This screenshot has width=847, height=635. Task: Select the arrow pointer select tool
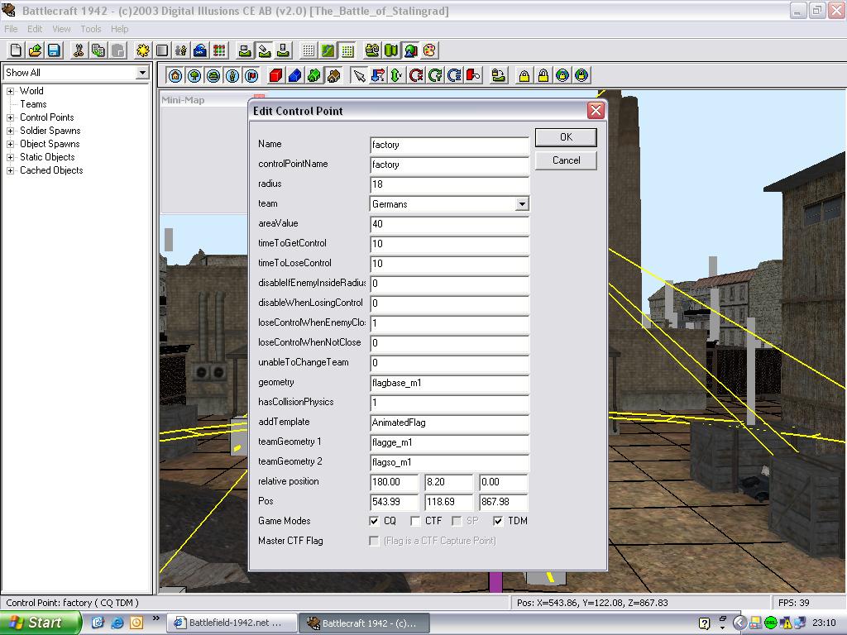[359, 75]
